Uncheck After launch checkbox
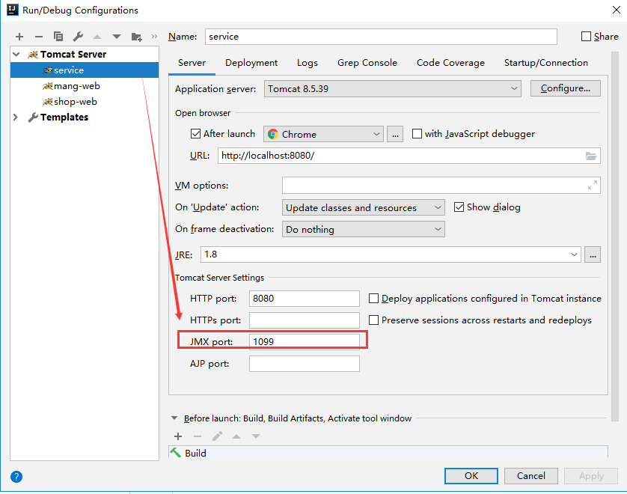This screenshot has height=494, width=627. (195, 133)
